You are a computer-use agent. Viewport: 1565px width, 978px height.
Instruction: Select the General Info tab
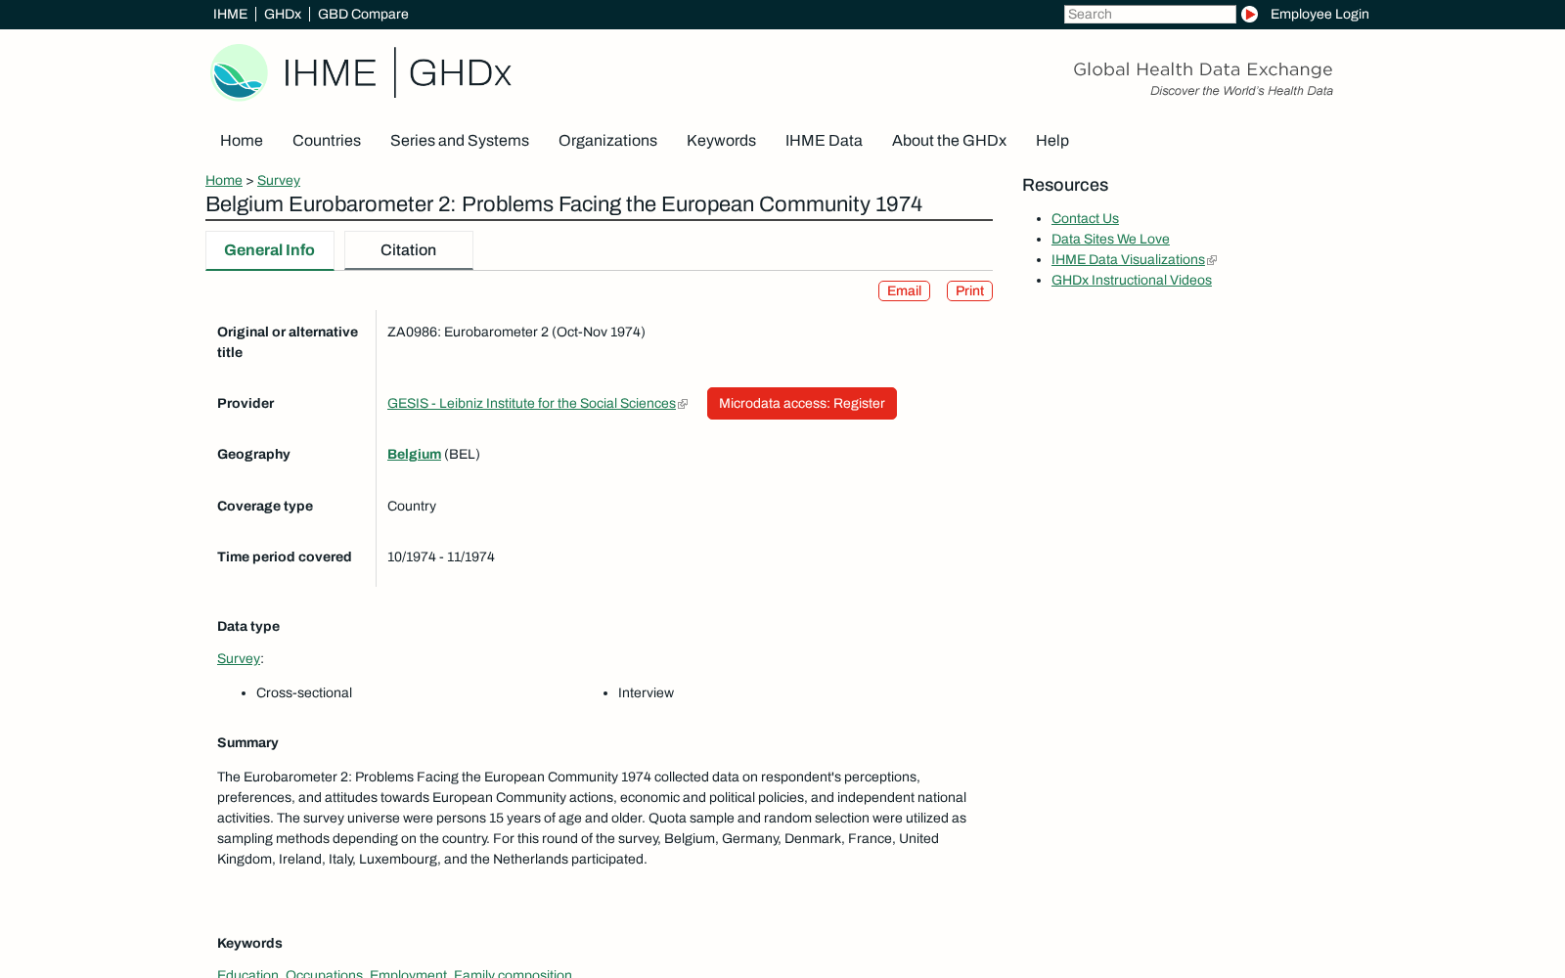pyautogui.click(x=269, y=250)
